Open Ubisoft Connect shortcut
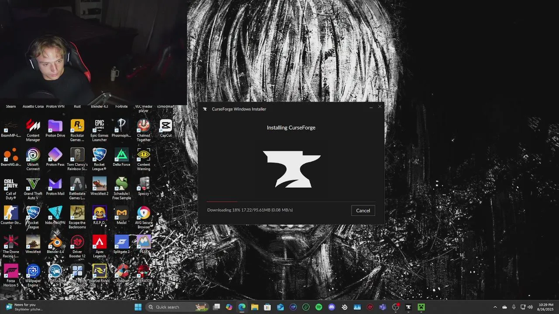This screenshot has height=314, width=559. tap(33, 160)
